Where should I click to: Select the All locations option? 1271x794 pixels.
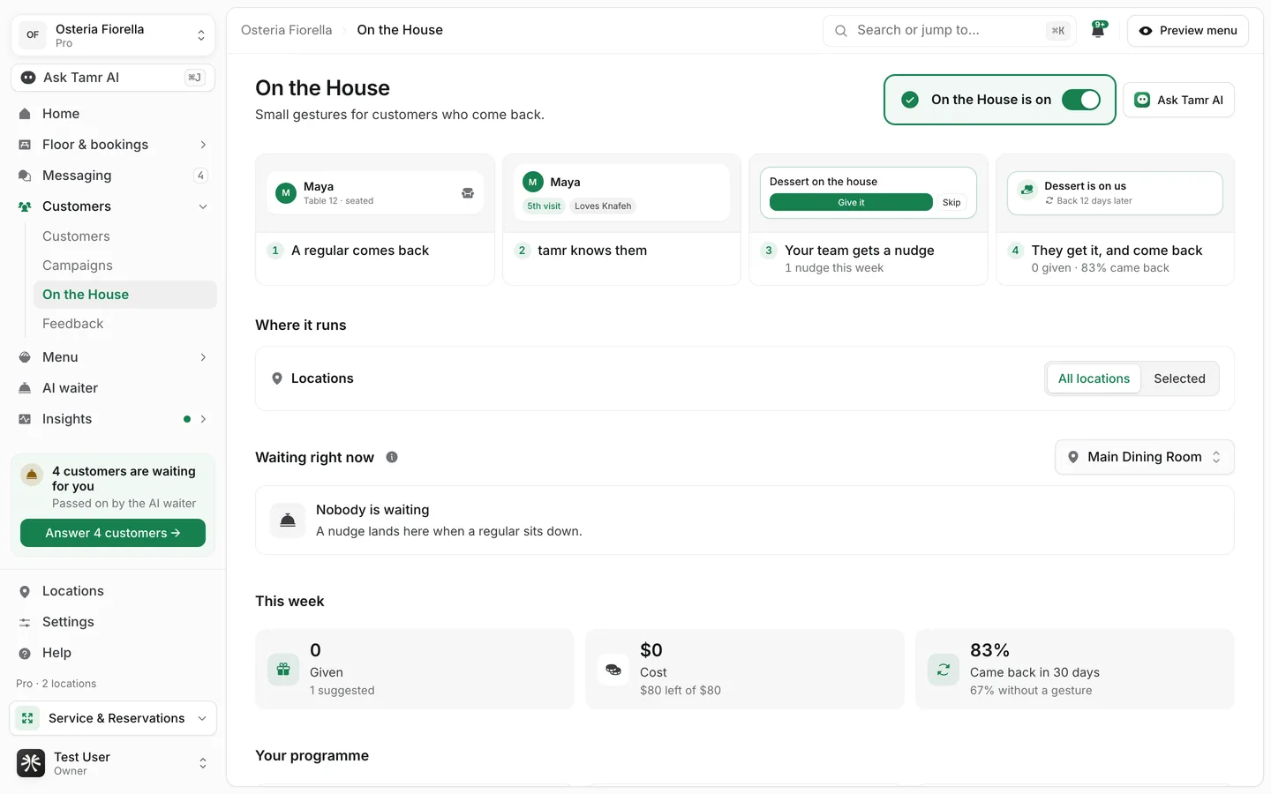1094,378
